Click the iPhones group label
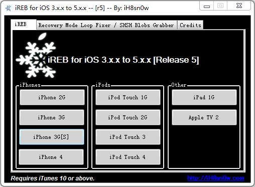 click(30, 85)
